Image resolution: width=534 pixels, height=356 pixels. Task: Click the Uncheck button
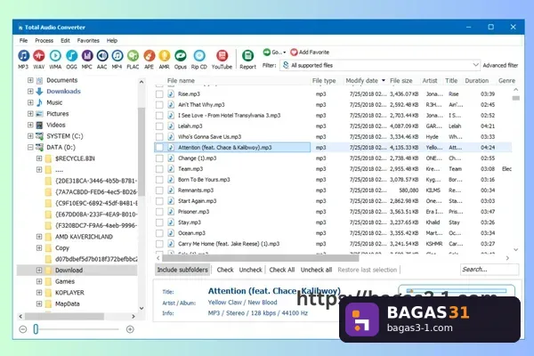tap(251, 270)
